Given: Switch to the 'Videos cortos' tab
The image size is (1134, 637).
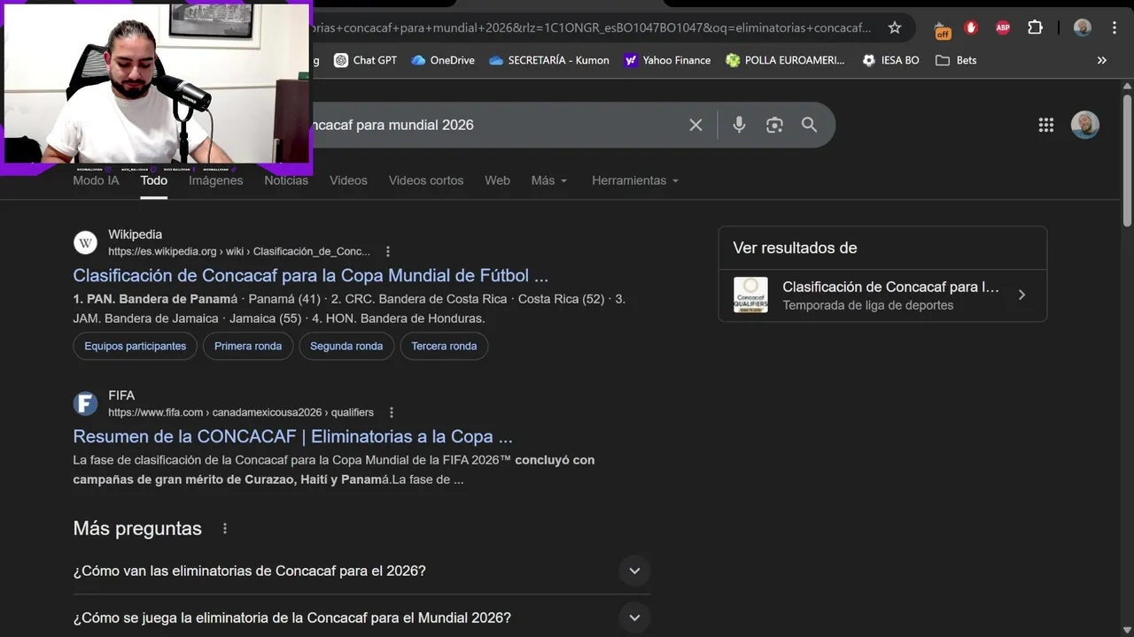Looking at the screenshot, I should click(426, 180).
